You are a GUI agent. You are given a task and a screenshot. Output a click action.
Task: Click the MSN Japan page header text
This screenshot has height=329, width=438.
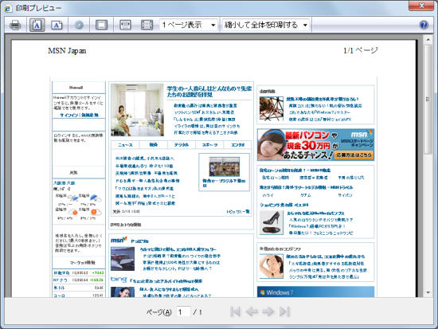click(x=67, y=51)
